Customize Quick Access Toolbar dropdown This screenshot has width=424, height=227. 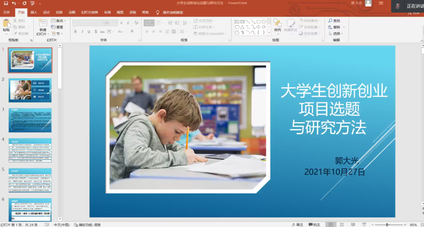40,4
